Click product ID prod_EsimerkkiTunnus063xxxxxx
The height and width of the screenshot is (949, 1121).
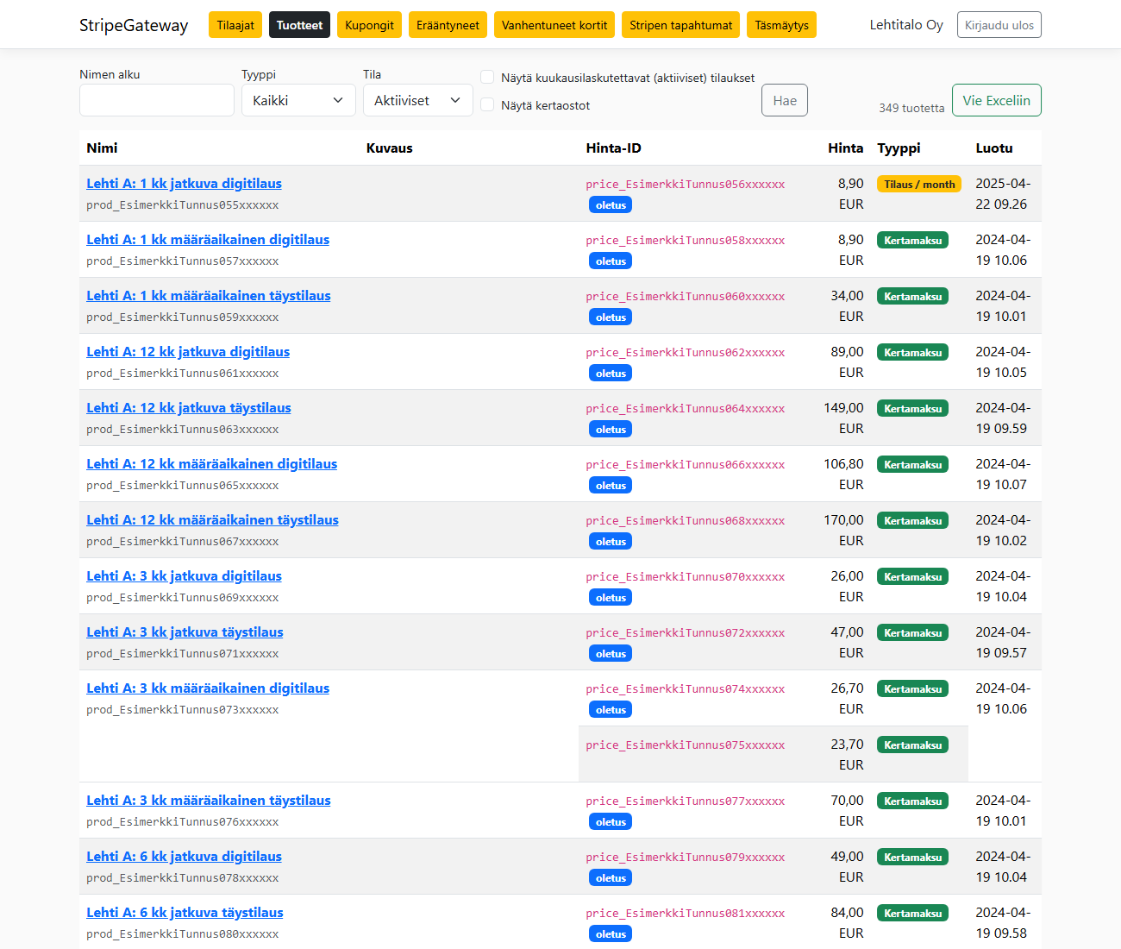tap(183, 429)
